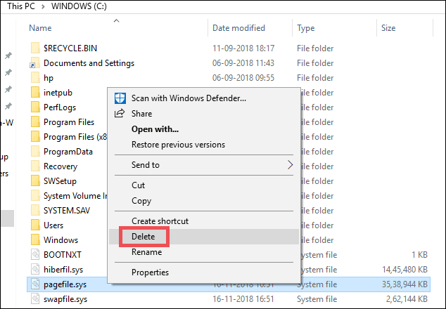446x309 pixels.
Task: Select the BOOTNXT file icon
Action: click(35, 255)
